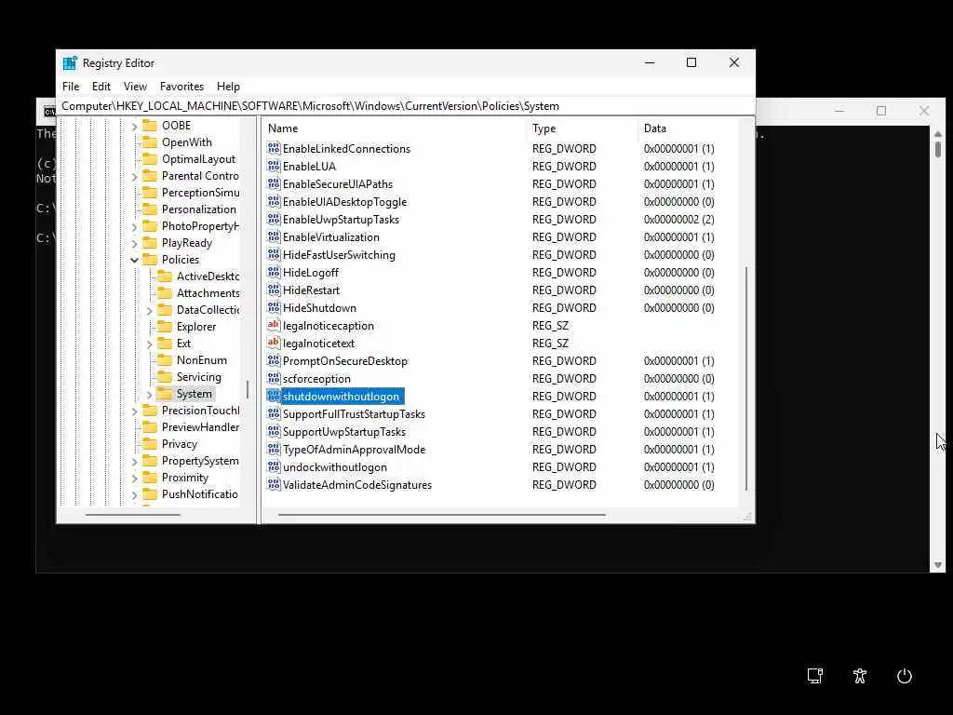This screenshot has height=715, width=953.
Task: Click the folder icon of the Privacy key
Action: tap(150, 444)
